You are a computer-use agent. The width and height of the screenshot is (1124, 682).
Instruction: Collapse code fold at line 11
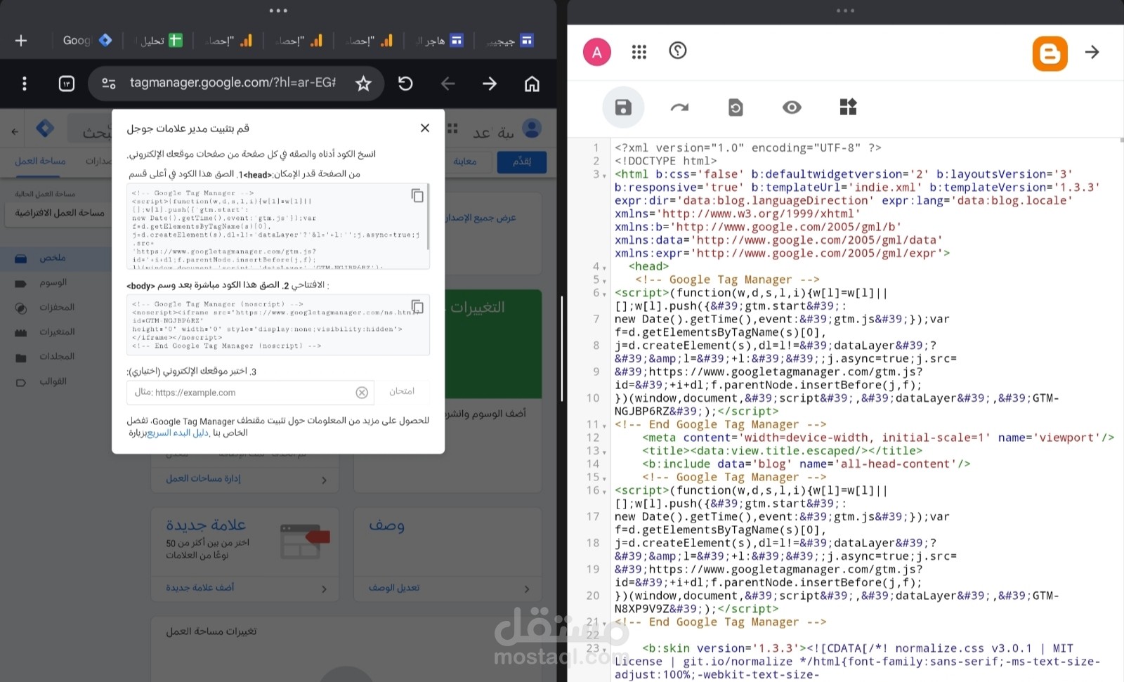point(605,426)
